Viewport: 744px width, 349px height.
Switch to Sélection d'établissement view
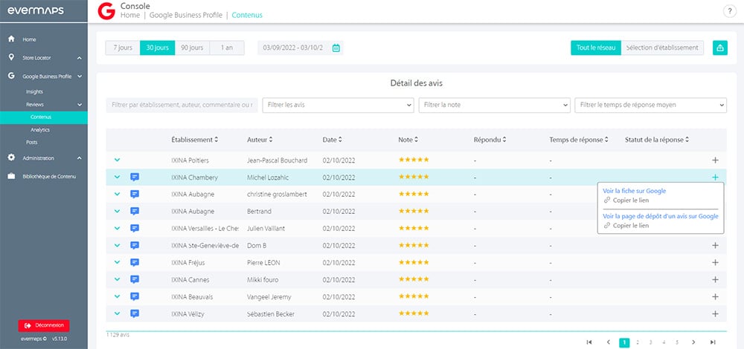point(662,48)
